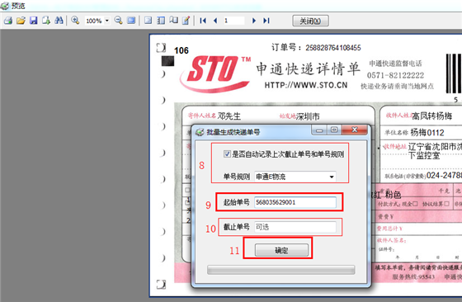Go to the next page
The height and width of the screenshot is (302, 462).
pos(254,21)
